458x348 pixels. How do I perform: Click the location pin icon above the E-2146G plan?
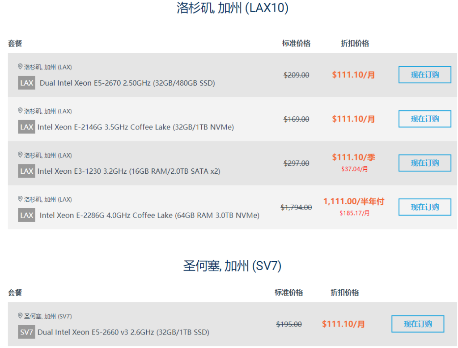tap(20, 111)
